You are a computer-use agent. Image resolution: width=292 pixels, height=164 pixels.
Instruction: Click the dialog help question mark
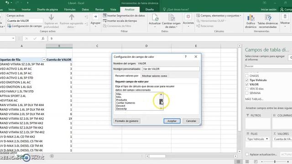(186, 56)
